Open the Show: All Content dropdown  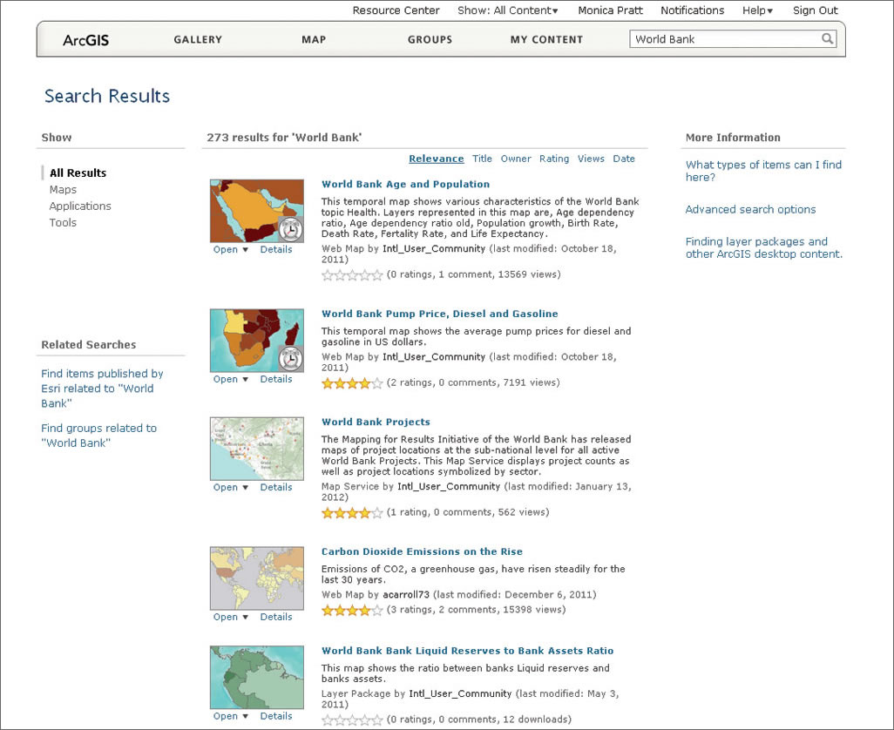507,10
